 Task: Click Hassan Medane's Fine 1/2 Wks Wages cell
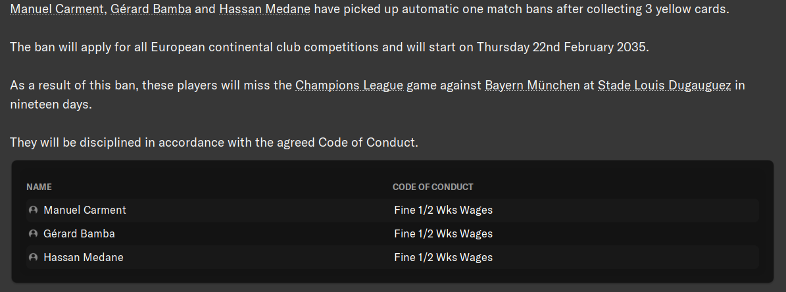coord(443,258)
